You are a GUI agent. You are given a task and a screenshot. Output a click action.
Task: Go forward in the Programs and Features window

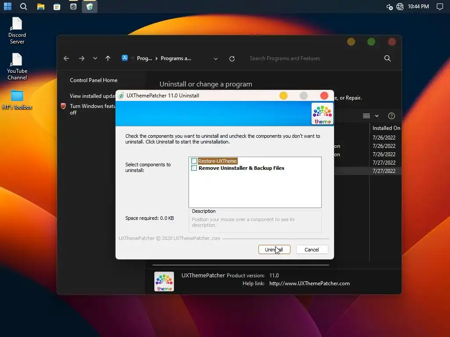pyautogui.click(x=81, y=58)
